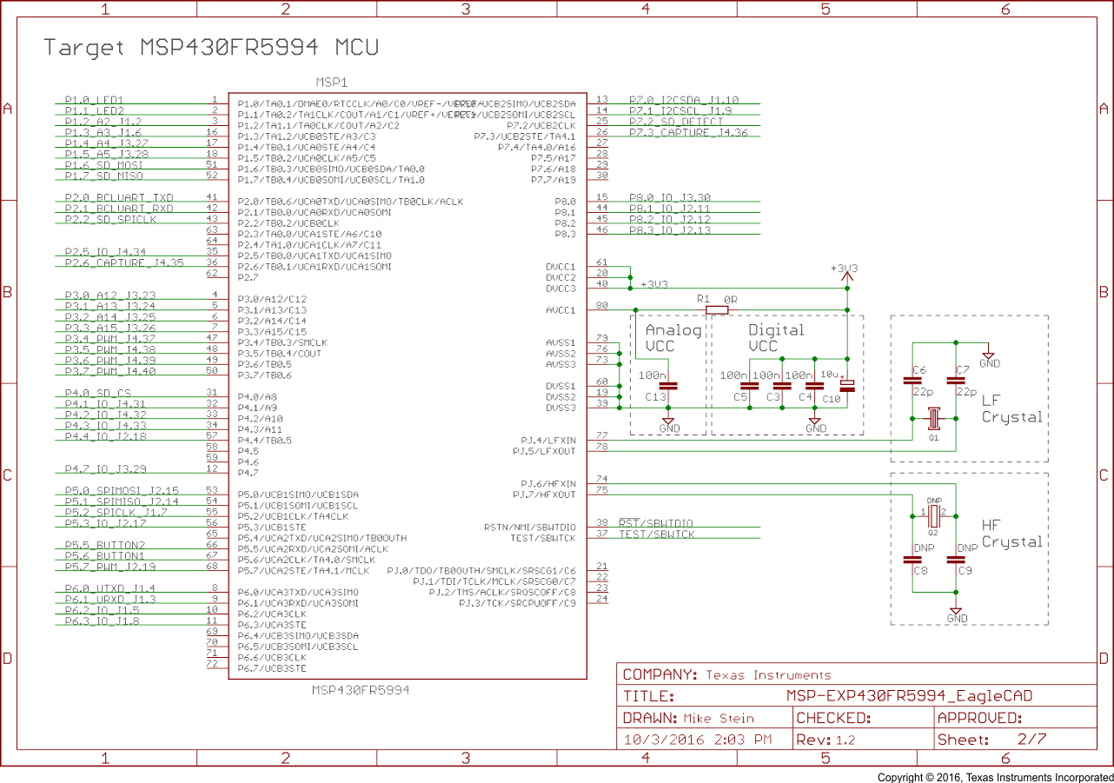Click net label P3.0_A12_J3.23
Viewport: 1114px width, 783px height.
click(x=110, y=295)
